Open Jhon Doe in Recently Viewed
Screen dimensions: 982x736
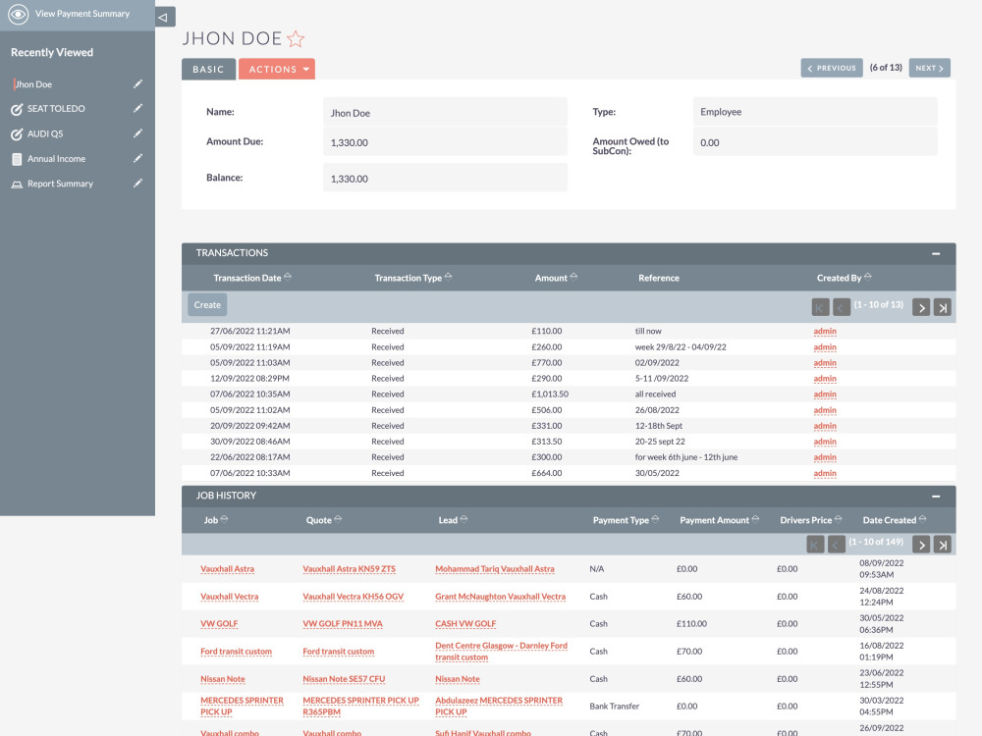coord(33,84)
